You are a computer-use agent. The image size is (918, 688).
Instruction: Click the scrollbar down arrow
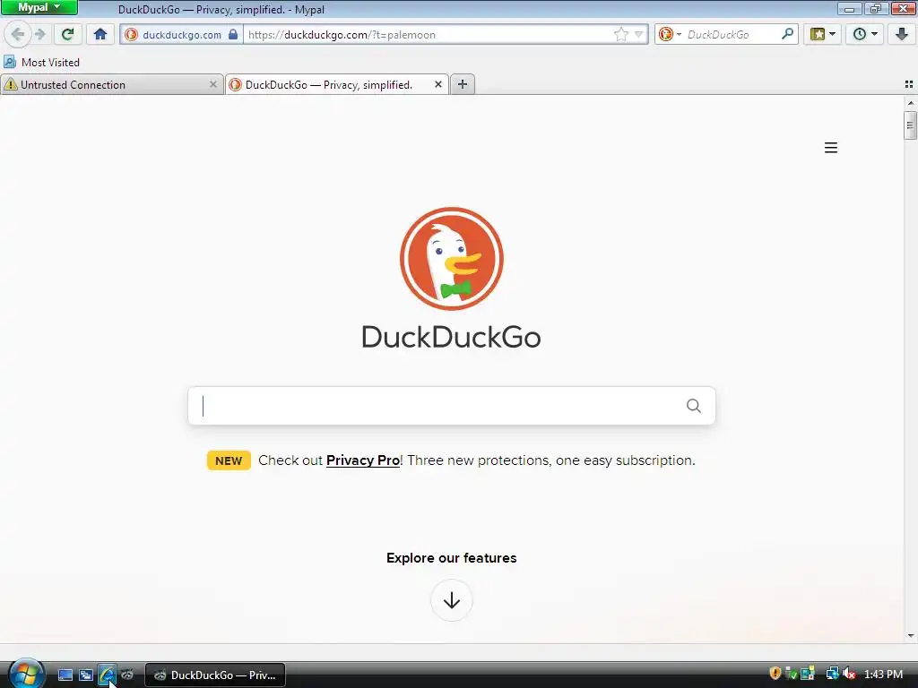910,636
